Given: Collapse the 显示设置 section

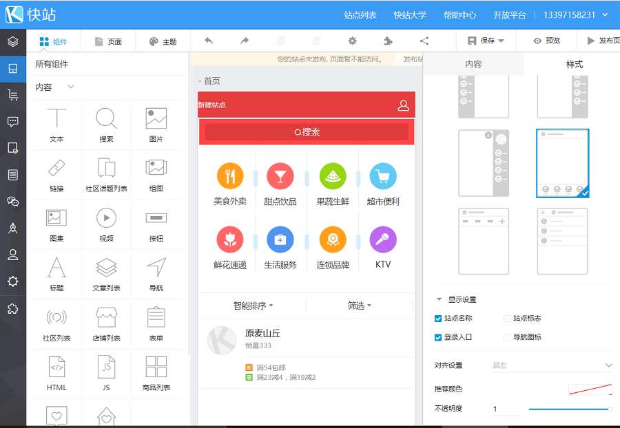Looking at the screenshot, I should (439, 300).
